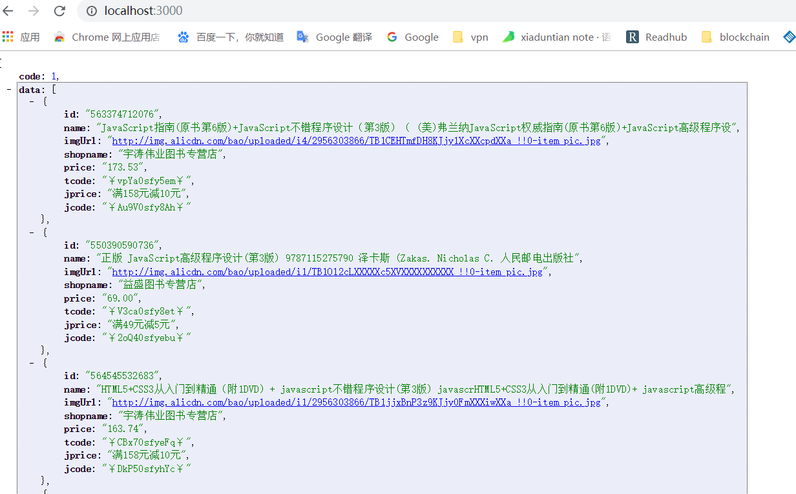Screen dimensions: 796x494
Task: Collapse the object with id 550390590736
Action: pos(32,232)
